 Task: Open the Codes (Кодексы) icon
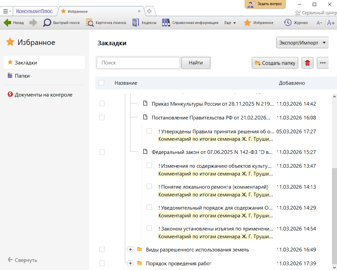135,23
